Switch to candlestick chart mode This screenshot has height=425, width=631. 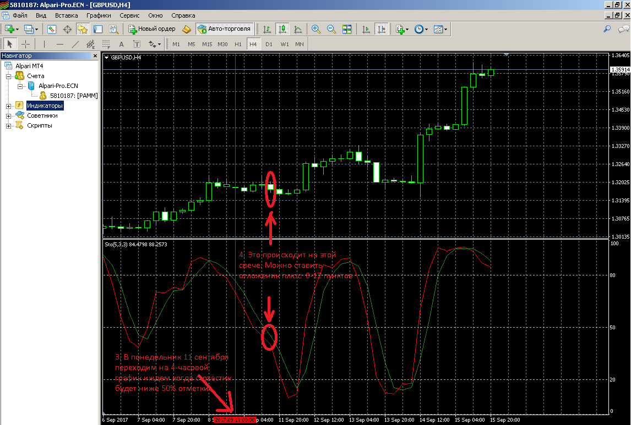282,29
